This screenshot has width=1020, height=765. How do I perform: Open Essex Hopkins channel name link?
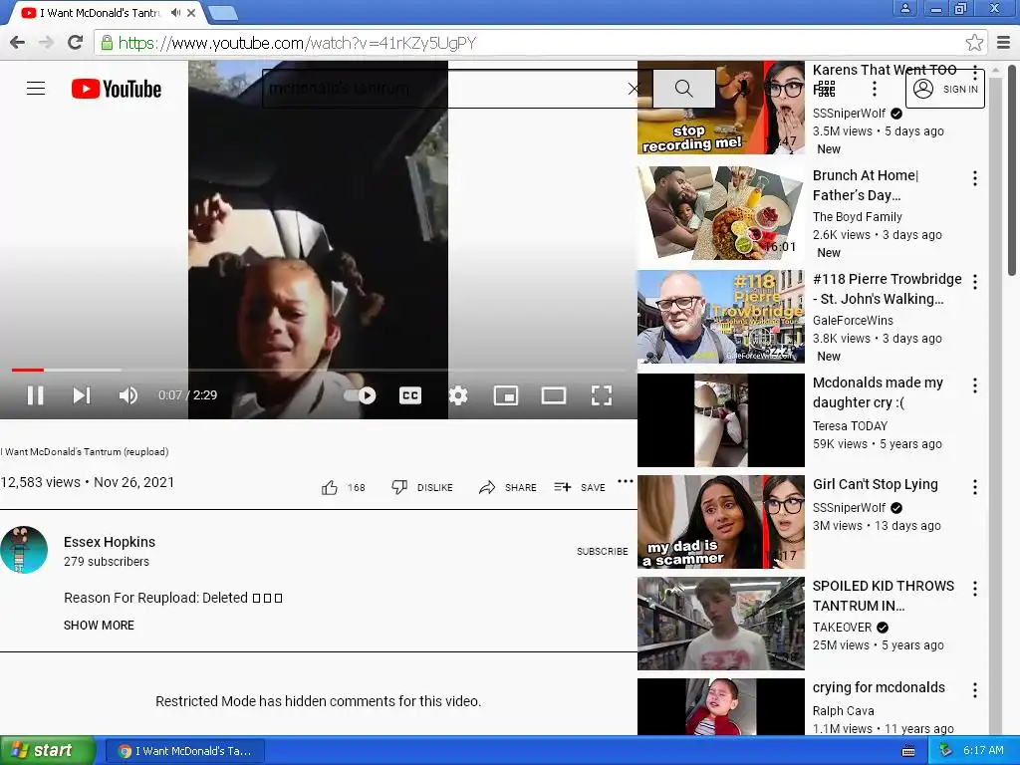coord(110,542)
